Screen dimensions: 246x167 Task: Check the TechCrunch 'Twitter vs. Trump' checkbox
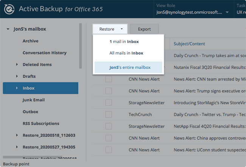(x=109, y=114)
